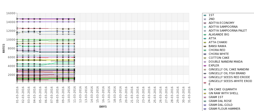Select GN RAW WITH SHELL entry
Screen dimensions: 254x111
pos(223,93)
